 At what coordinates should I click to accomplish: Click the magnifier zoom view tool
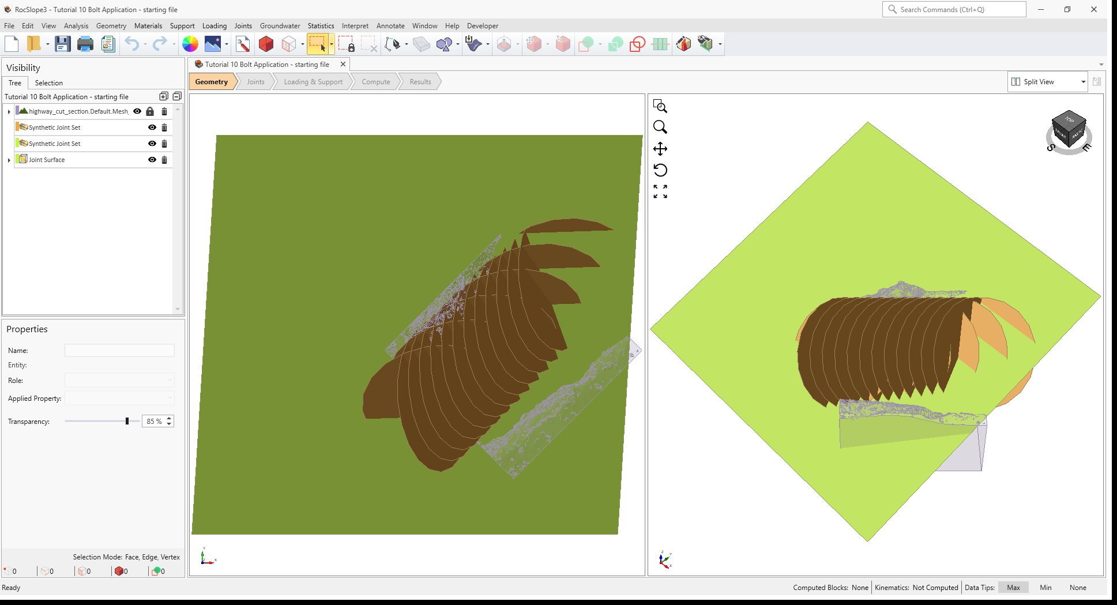(660, 127)
